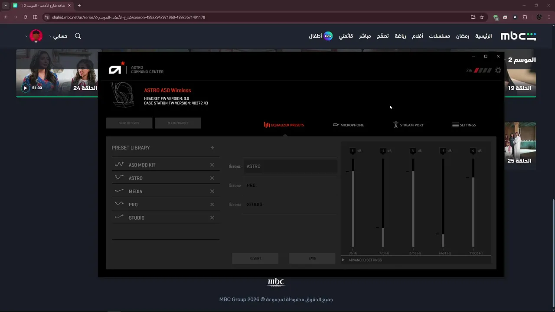Click the Revert button
This screenshot has width=555, height=312.
pos(255,258)
